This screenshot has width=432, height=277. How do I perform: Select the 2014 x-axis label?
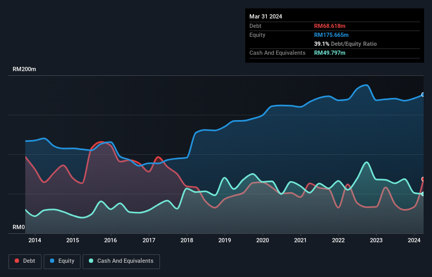click(35, 240)
